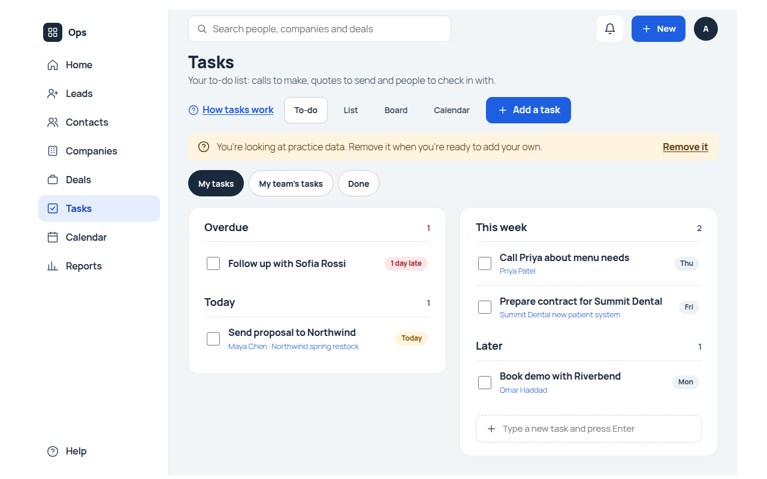The image size is (767, 479).
Task: Click the blue Add a task button
Action: (x=529, y=110)
